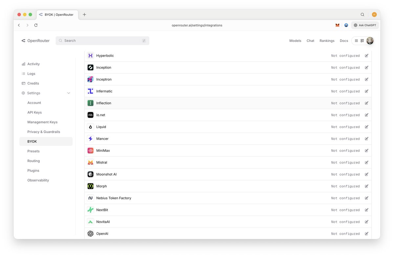Click the NovitaAI provider name
This screenshot has width=394, height=257.
103,222
